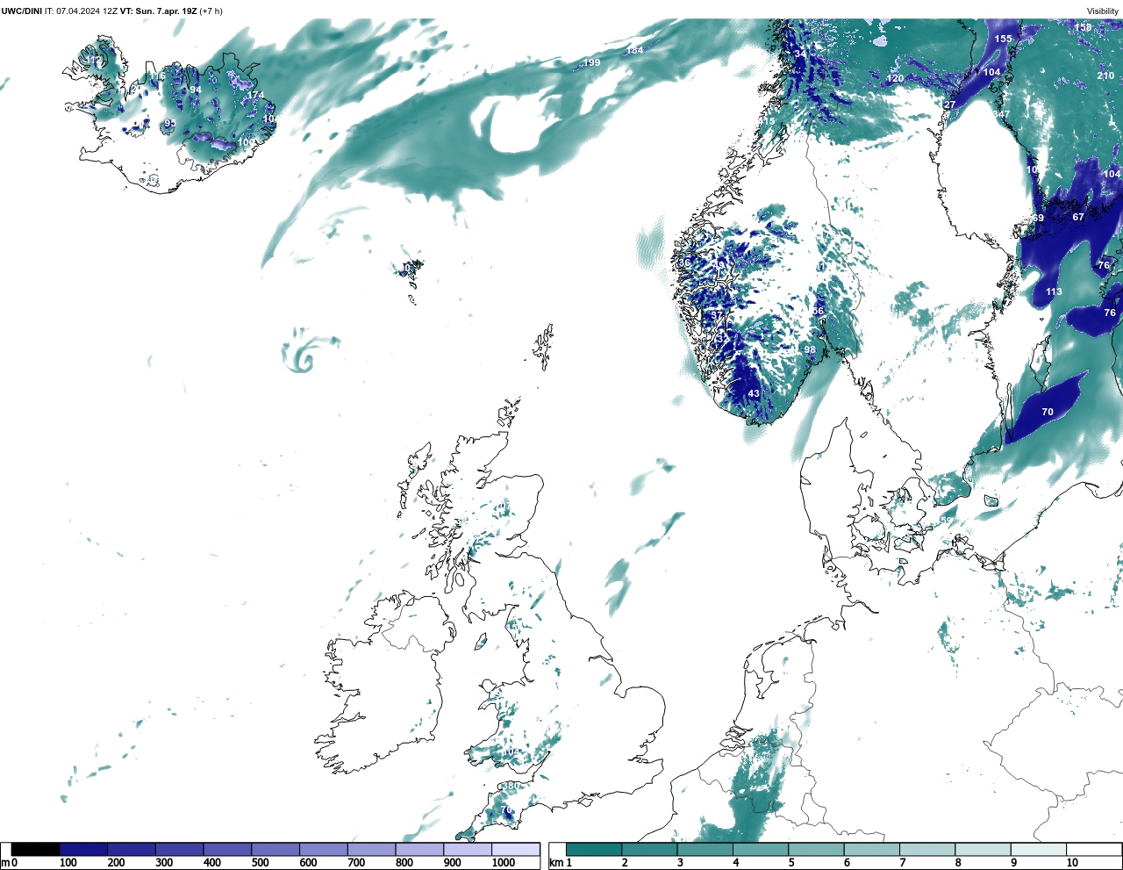This screenshot has height=870, width=1123.
Task: Click the '47' visibility value label
Action: pyautogui.click(x=1004, y=114)
